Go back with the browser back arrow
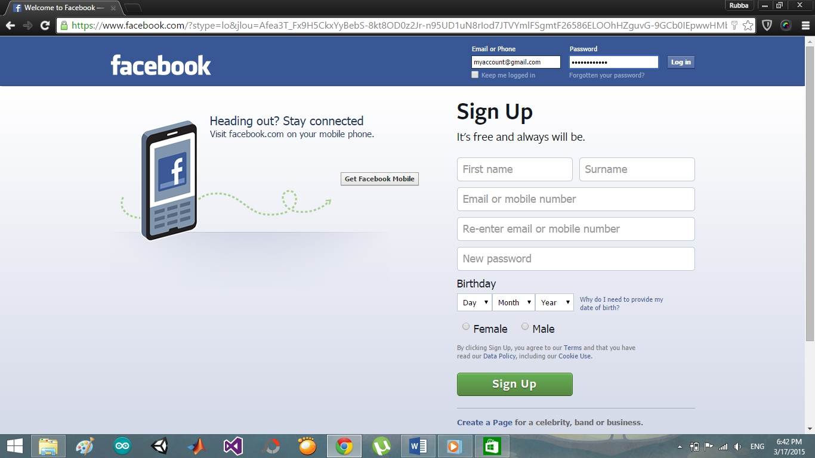The image size is (815, 458). point(10,26)
